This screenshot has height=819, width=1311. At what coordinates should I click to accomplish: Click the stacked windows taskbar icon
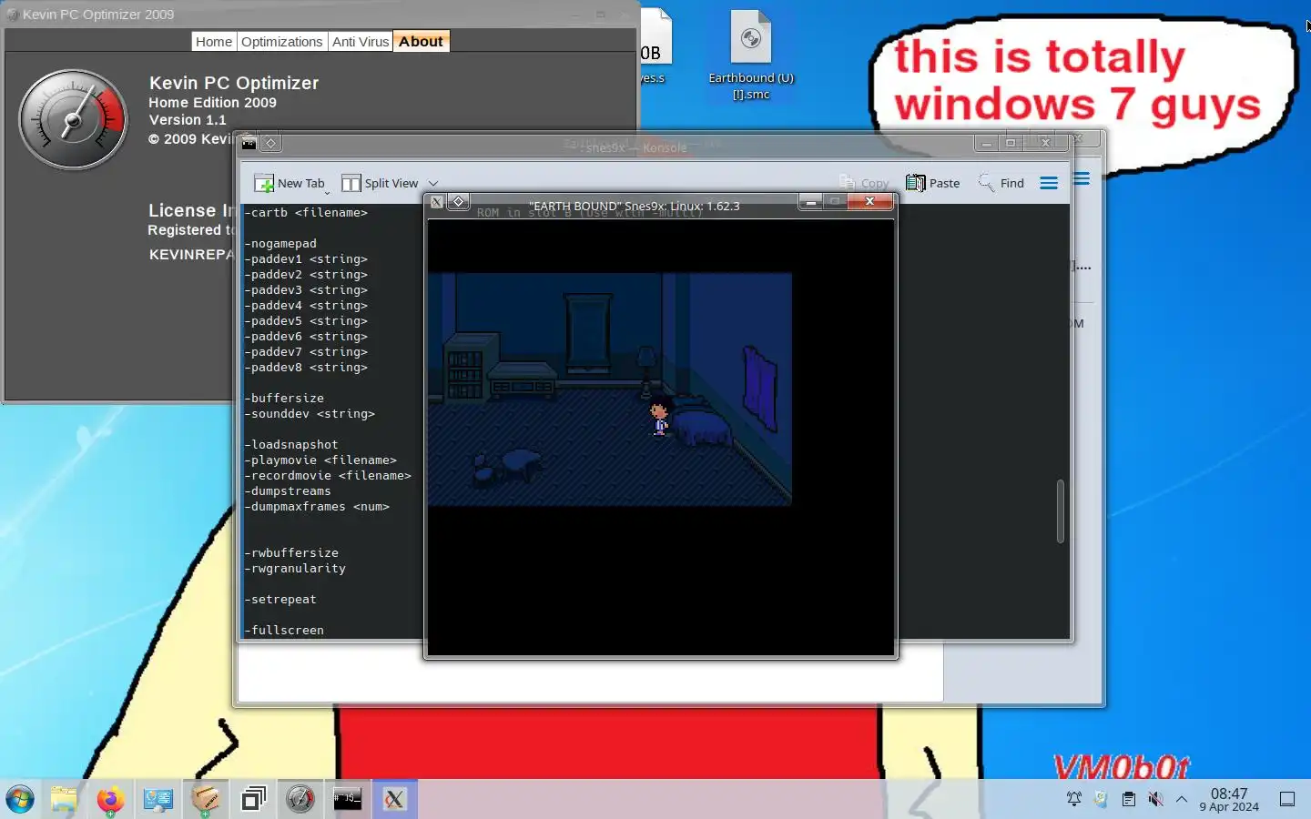coord(253,799)
